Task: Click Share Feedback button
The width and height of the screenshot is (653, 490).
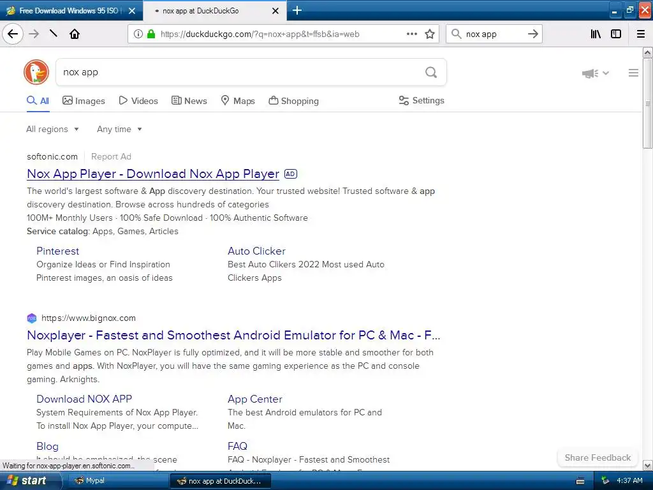Action: [598, 457]
